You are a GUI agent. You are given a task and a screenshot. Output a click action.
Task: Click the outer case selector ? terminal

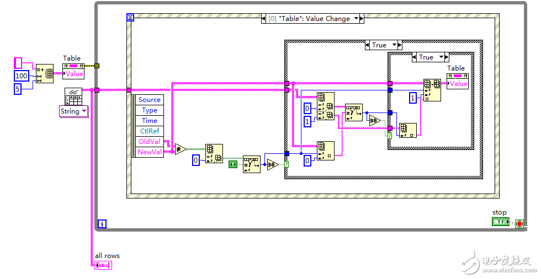tap(287, 164)
